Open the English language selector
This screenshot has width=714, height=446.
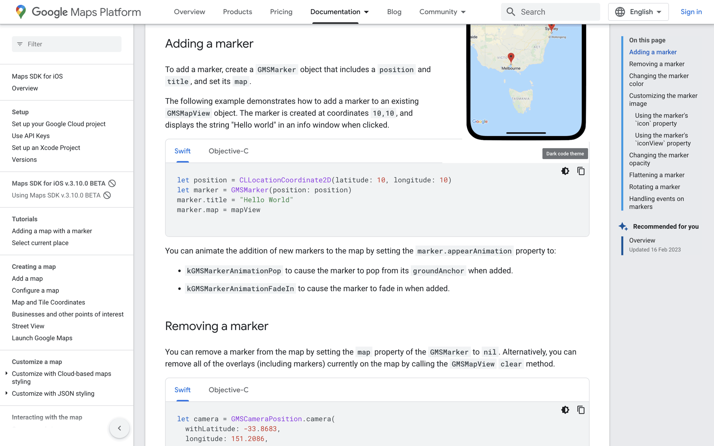coord(638,12)
